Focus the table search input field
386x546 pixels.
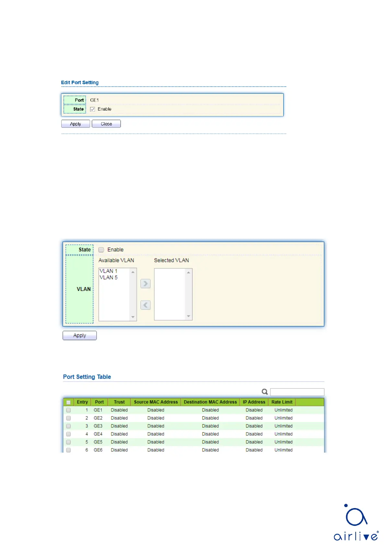297,392
